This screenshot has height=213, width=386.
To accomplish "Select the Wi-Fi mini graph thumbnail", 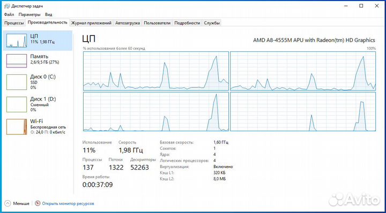I will [17, 127].
